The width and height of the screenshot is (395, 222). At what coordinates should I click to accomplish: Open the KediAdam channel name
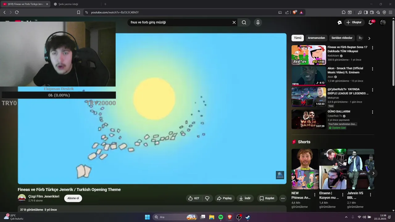333,56
